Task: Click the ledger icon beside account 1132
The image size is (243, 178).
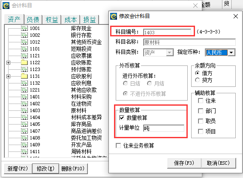Action: click(x=24, y=83)
